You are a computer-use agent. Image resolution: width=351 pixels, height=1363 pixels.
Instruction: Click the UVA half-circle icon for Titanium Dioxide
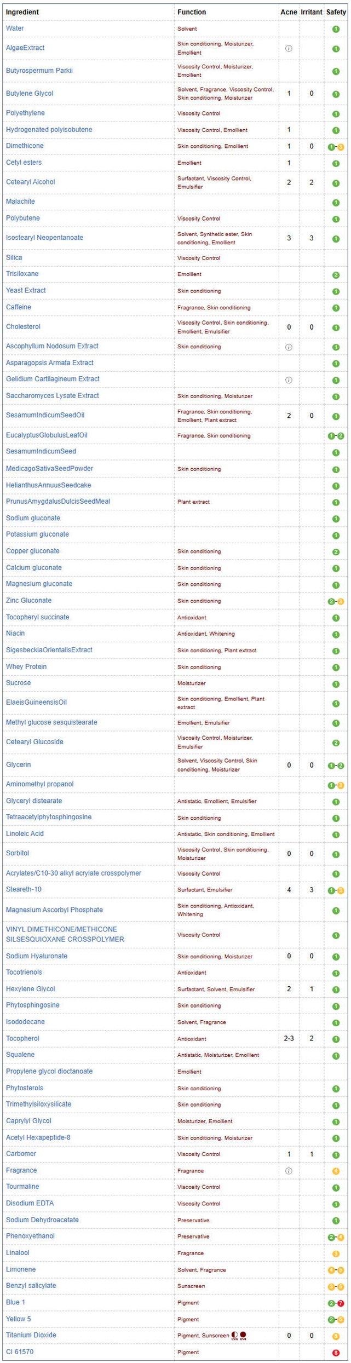point(234,1336)
